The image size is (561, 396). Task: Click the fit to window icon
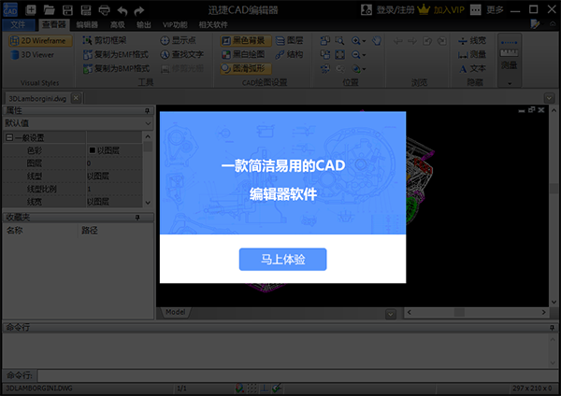tap(339, 55)
